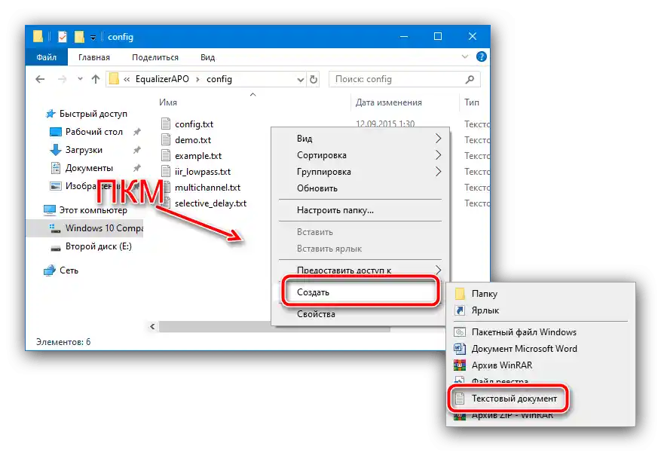Choose Свойства in the context menu
Viewport: 661px width, 452px height.
(360, 314)
